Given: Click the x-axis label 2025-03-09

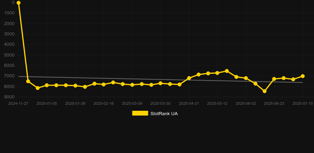Looking at the screenshot, I should point(132,104).
